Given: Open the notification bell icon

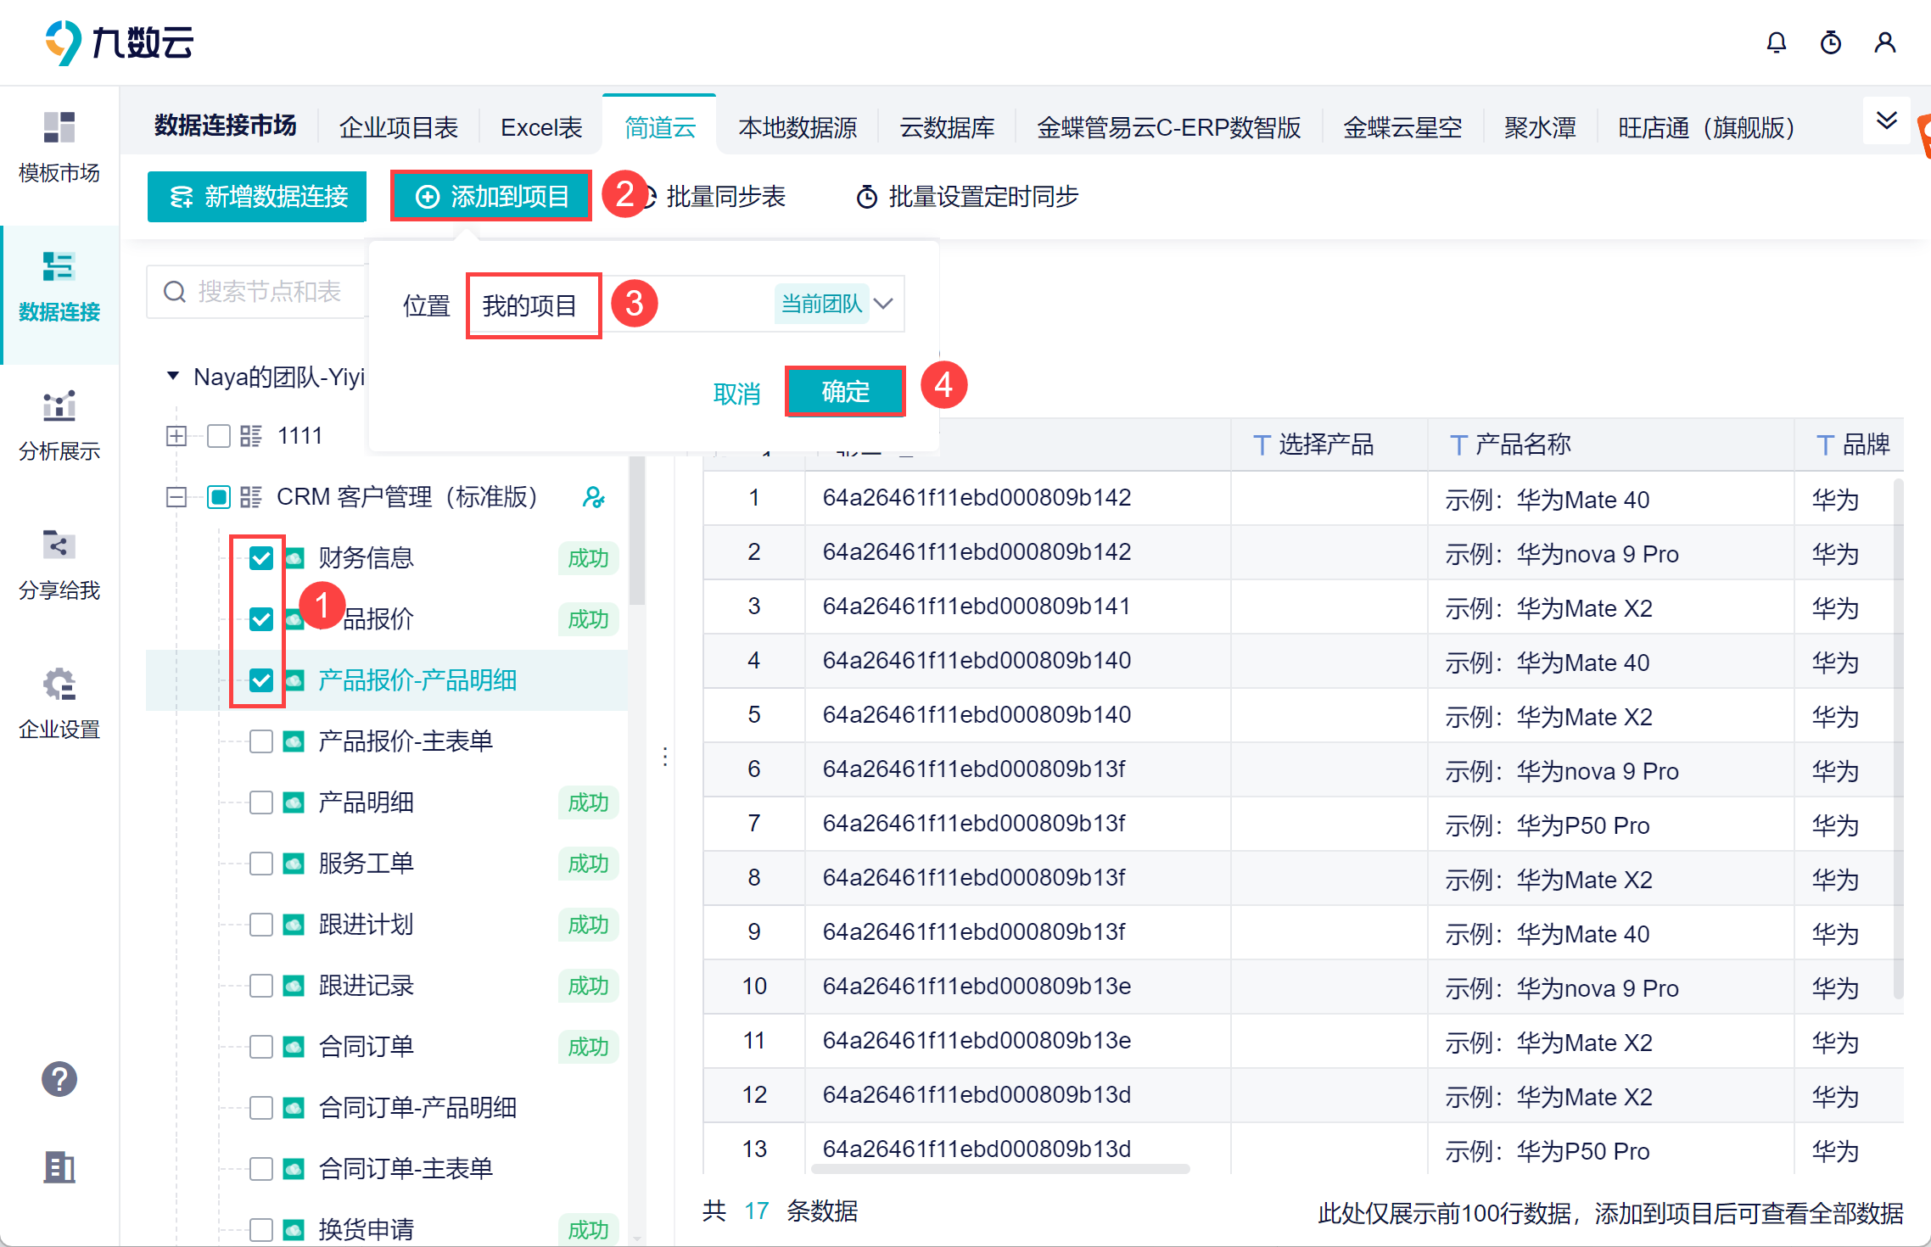Looking at the screenshot, I should (x=1776, y=42).
